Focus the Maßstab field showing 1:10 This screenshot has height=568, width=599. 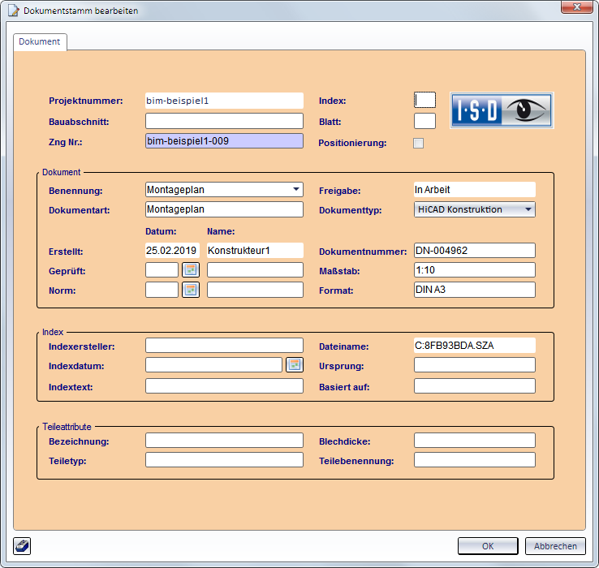pos(474,270)
